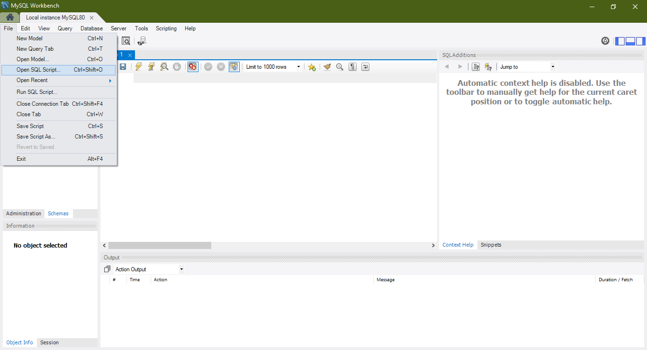Execute the script with the lightning icon

tap(138, 67)
